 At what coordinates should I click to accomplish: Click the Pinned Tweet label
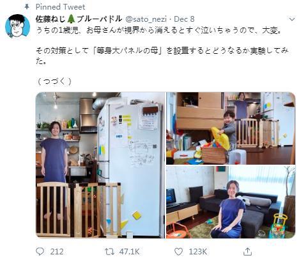(60, 7)
